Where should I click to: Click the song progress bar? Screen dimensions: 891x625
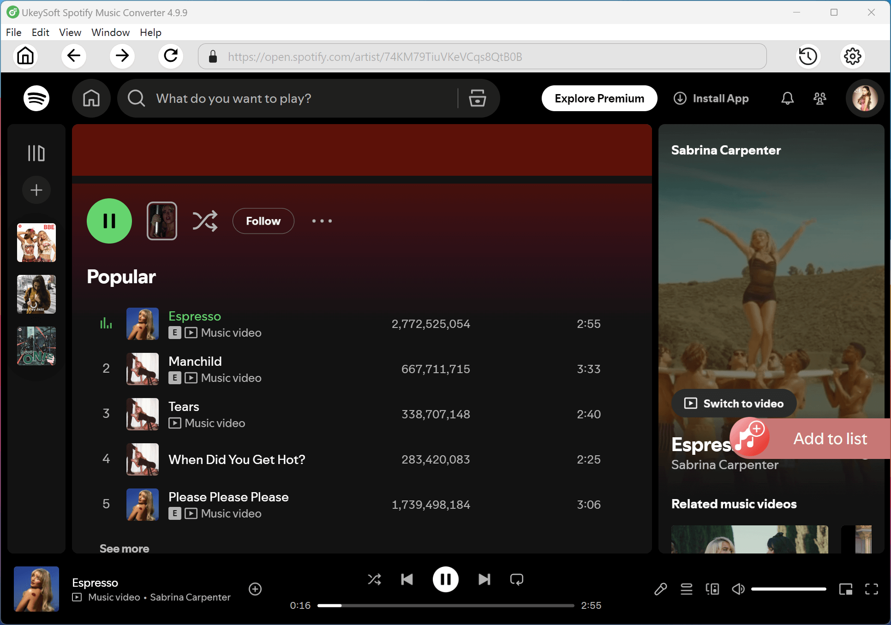point(445,605)
